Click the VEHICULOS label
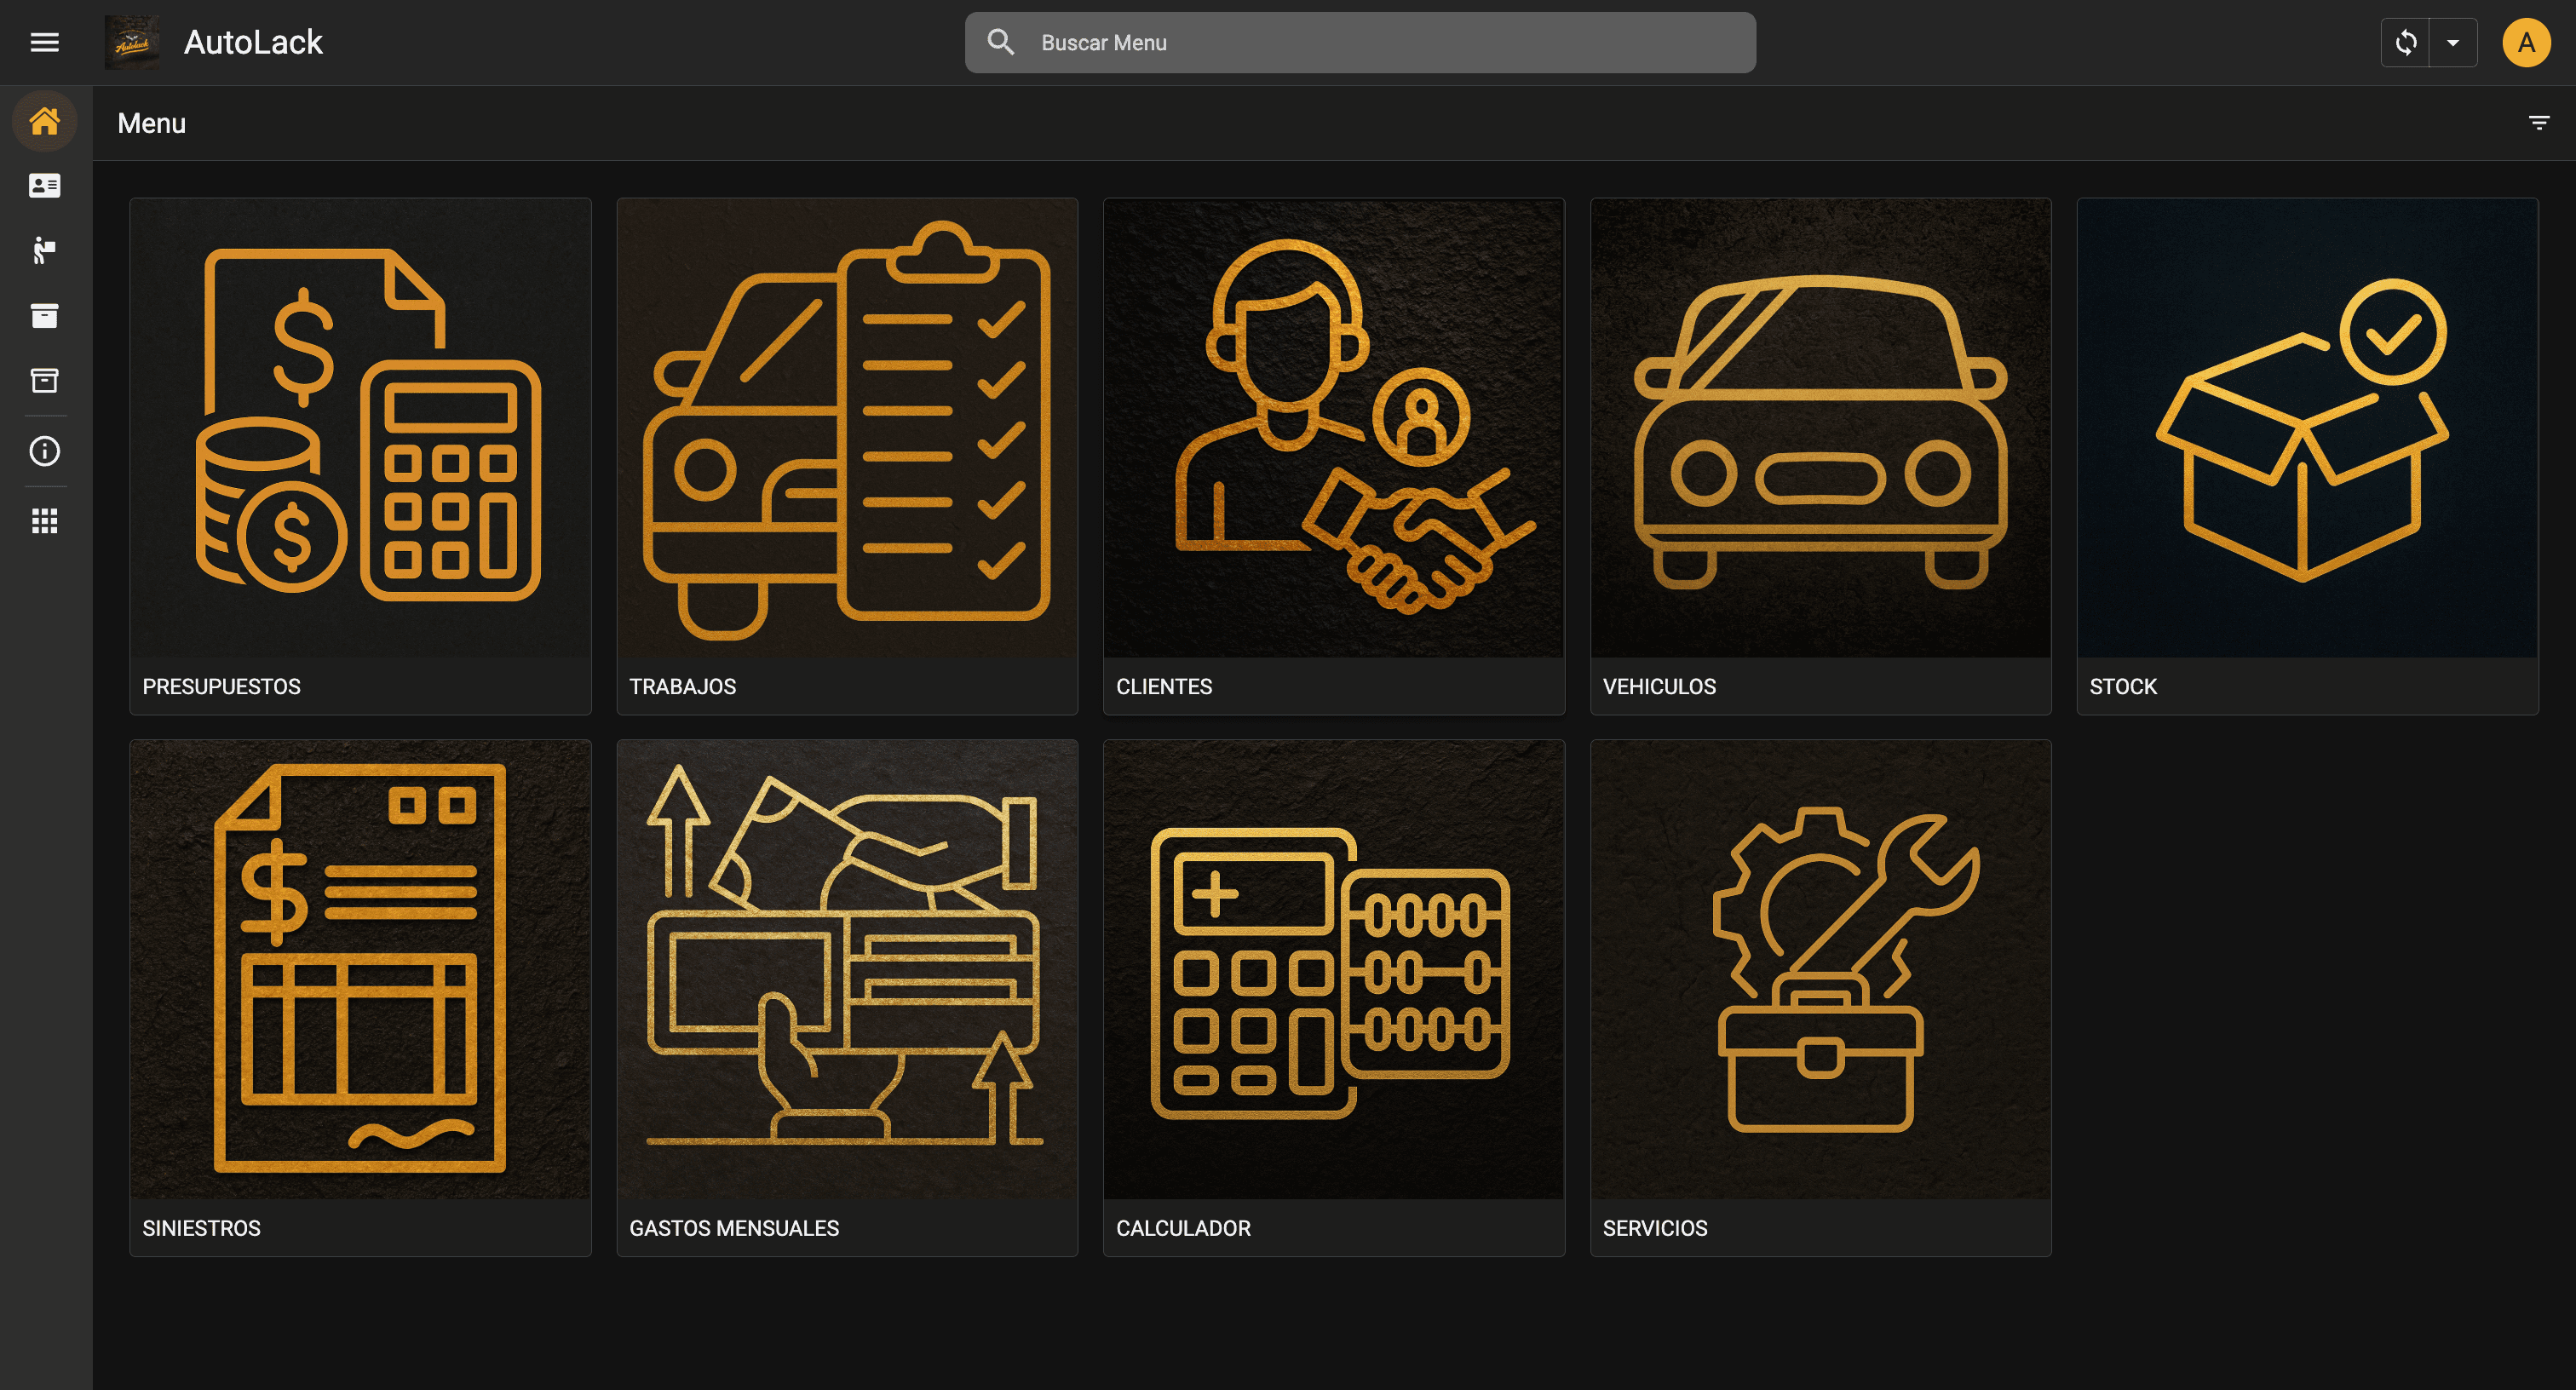Screen dimensions: 2576x1390 (1659, 687)
